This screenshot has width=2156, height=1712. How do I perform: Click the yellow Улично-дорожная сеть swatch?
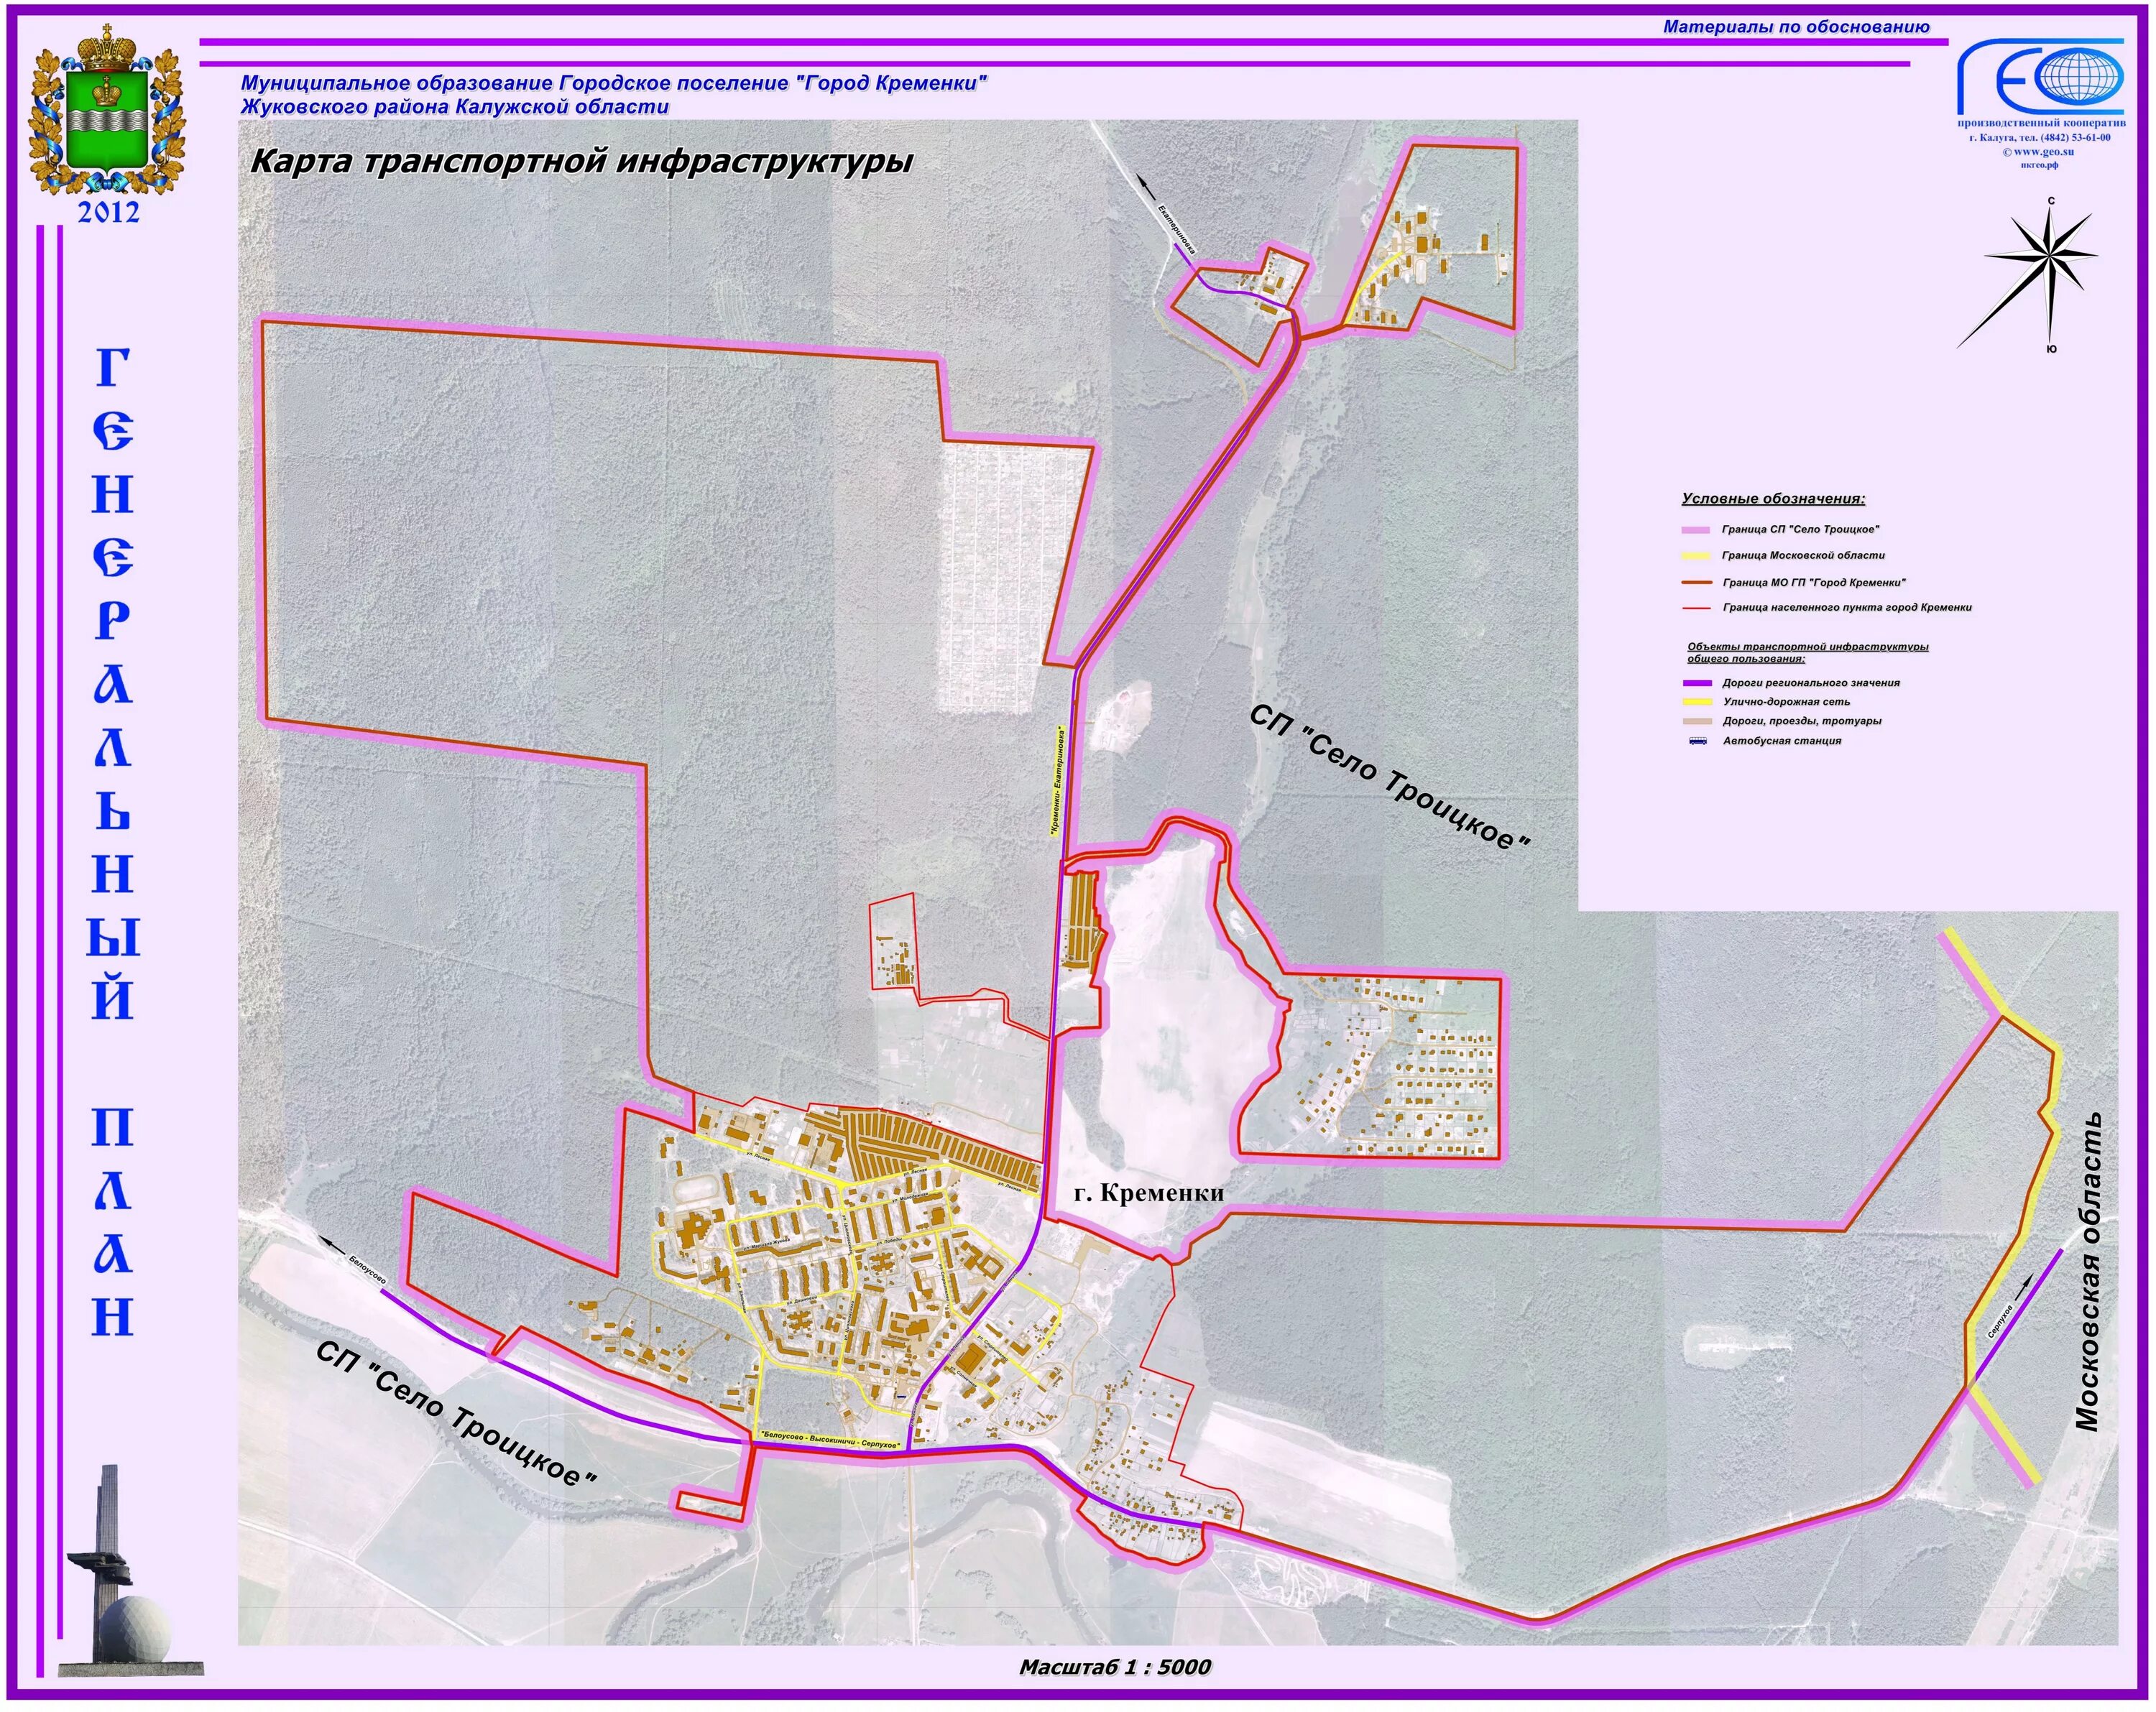[x=1697, y=703]
